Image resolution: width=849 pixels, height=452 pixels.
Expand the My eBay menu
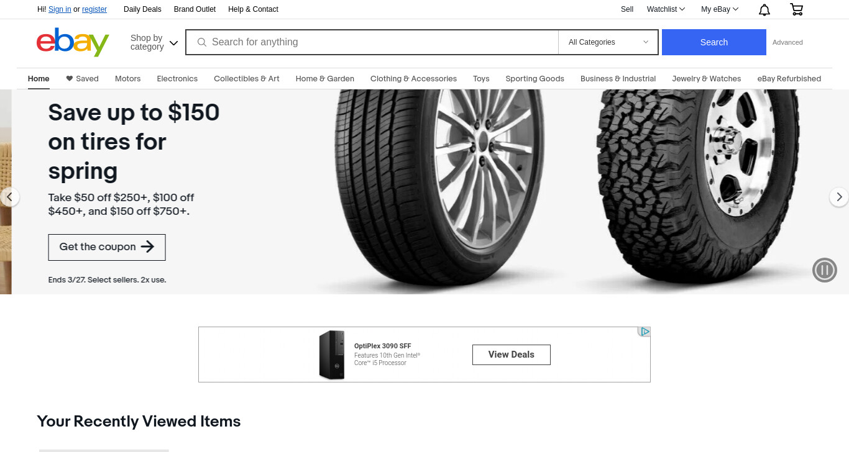tap(720, 9)
